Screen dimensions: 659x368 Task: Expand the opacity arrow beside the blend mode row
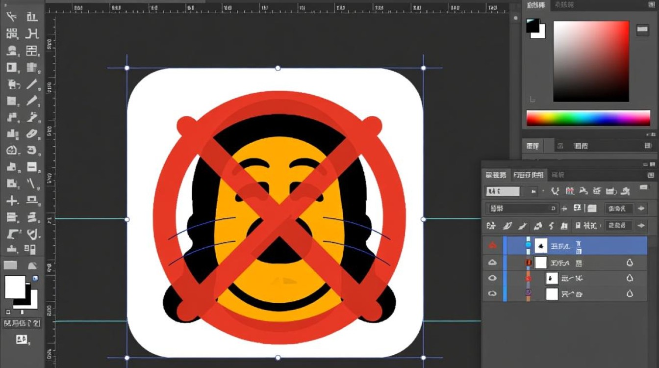641,209
